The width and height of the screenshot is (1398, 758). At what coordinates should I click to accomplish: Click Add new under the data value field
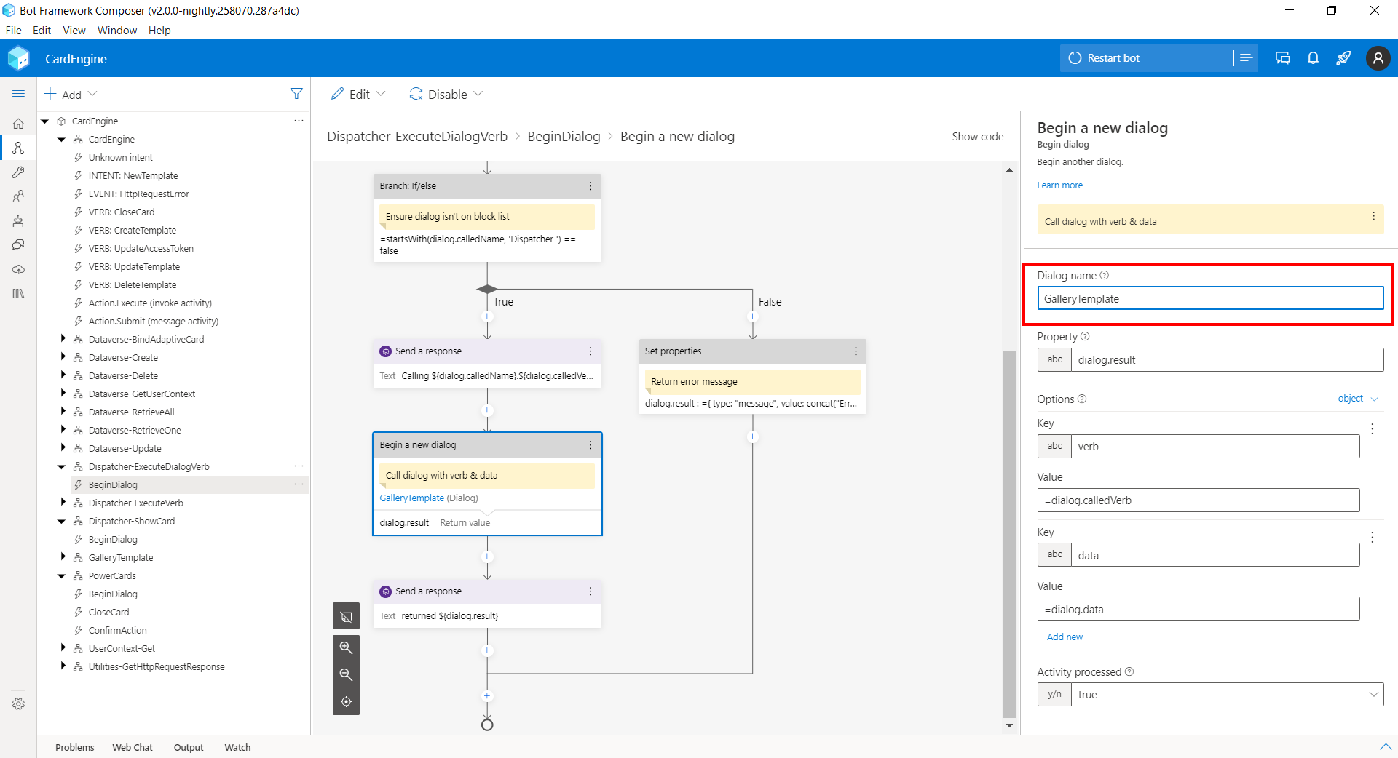pos(1065,637)
